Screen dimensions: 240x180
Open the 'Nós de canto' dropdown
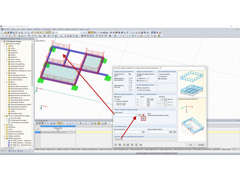(136, 115)
